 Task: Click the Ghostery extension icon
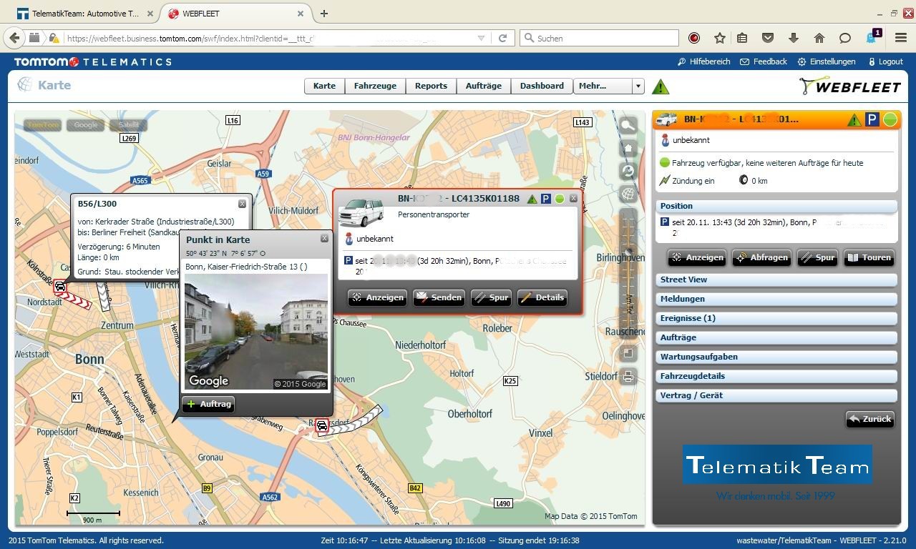[x=873, y=37]
